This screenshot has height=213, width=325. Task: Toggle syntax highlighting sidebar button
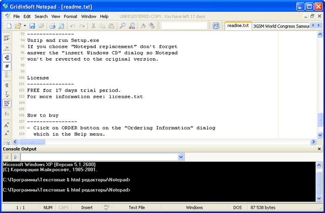(x=7, y=103)
